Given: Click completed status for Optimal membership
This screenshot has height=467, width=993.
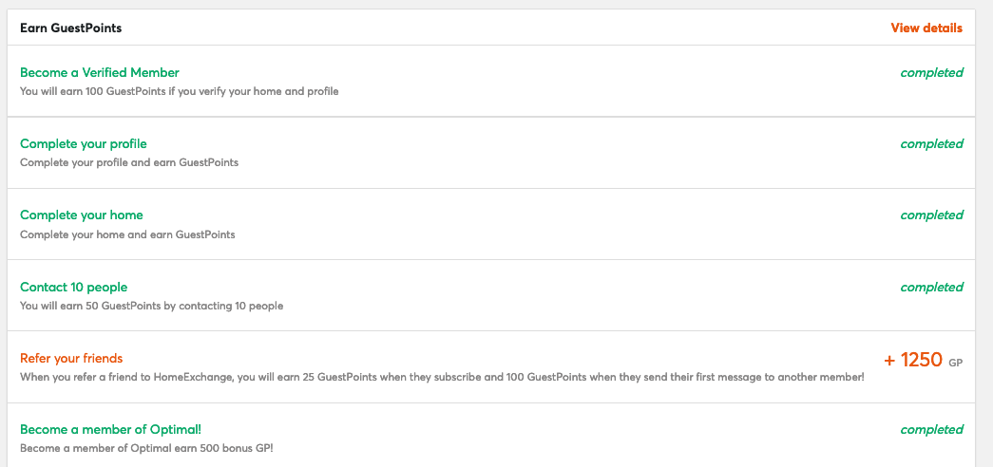Looking at the screenshot, I should point(931,430).
